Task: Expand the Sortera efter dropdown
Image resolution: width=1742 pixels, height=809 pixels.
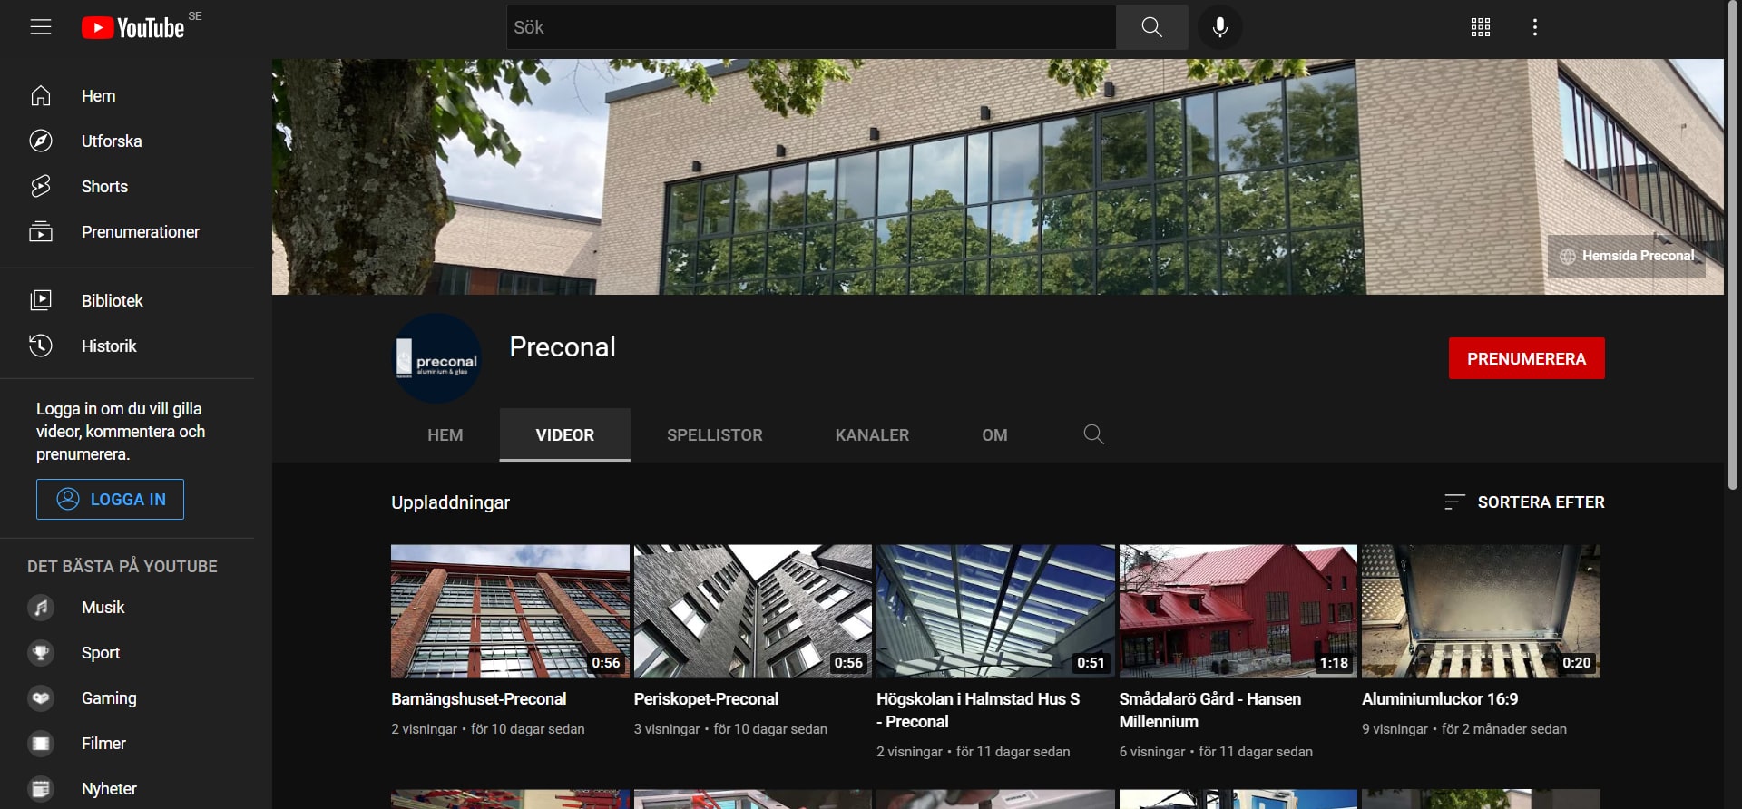Action: click(x=1524, y=502)
